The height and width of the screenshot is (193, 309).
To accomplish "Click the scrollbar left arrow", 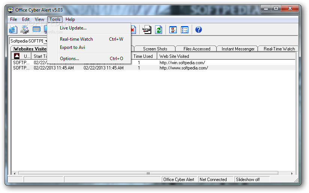I will (x=15, y=173).
